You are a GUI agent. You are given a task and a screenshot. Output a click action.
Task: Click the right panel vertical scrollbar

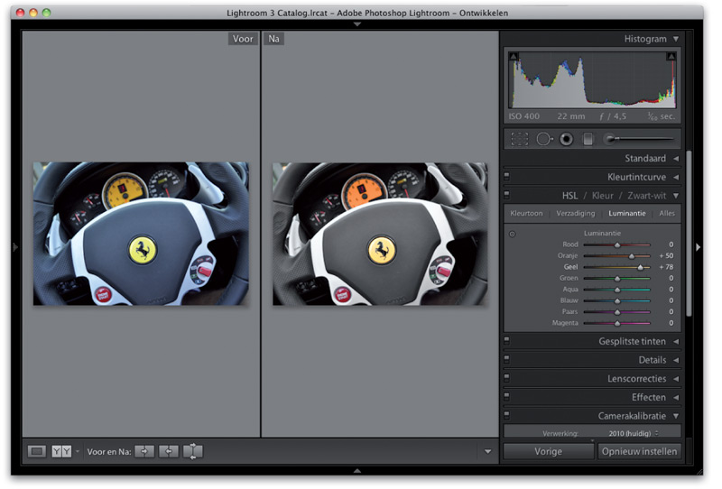point(689,234)
